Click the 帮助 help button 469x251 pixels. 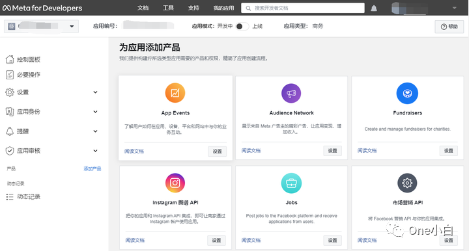449,27
